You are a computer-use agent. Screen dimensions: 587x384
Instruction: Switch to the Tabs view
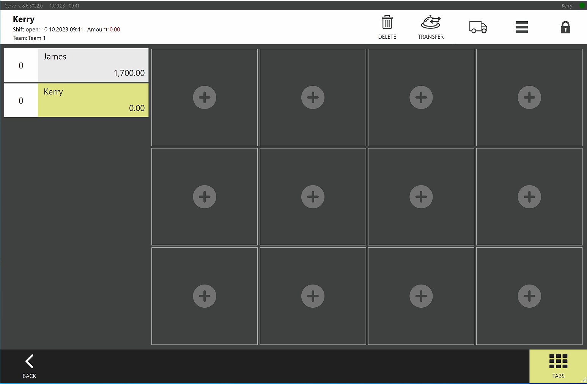coord(558,366)
